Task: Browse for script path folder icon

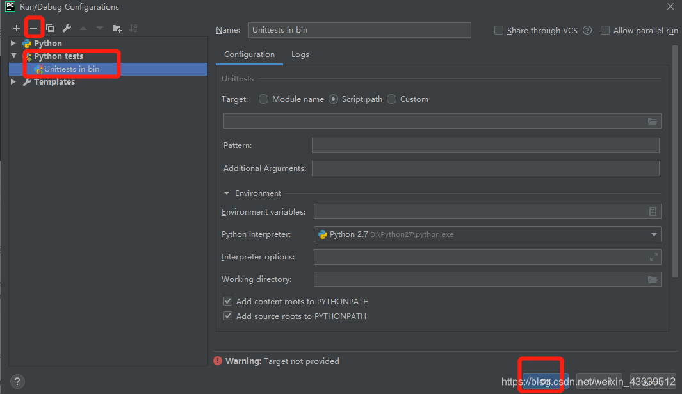Action: click(653, 122)
